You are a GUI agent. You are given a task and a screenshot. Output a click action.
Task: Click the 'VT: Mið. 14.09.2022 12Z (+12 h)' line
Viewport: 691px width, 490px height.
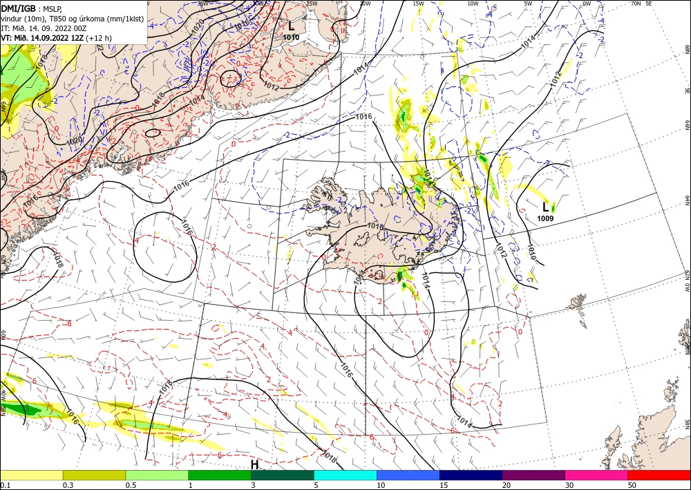(x=56, y=38)
